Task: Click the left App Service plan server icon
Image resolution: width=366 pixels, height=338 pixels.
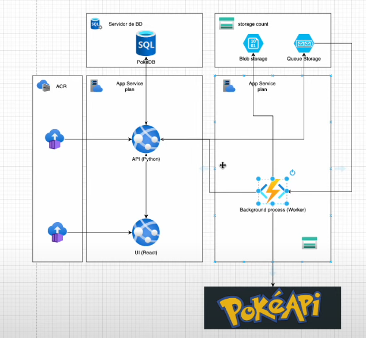Action: tap(96, 87)
